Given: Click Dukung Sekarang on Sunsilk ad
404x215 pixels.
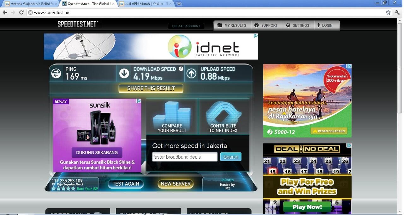Looking at the screenshot, I should [x=97, y=153].
